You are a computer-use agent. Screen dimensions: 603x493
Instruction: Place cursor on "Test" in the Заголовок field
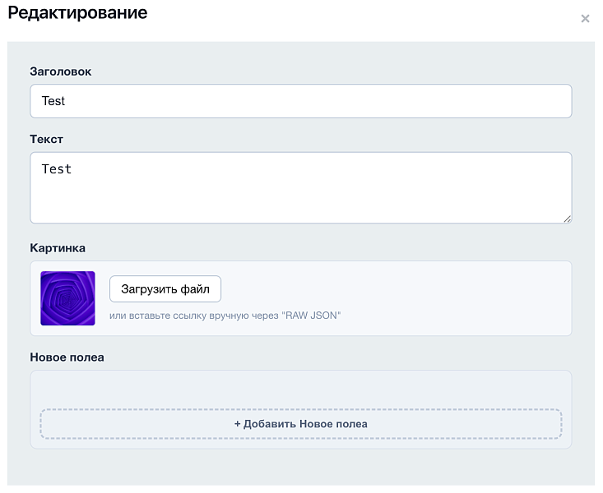pyautogui.click(x=53, y=101)
